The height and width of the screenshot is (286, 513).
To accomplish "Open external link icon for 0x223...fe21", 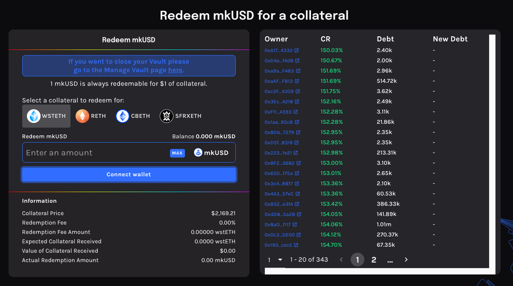I will (296, 153).
